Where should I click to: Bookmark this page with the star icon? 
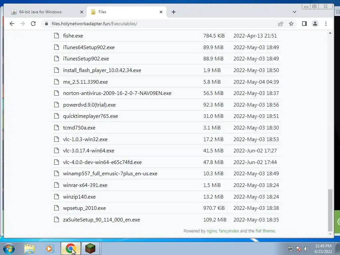[291, 24]
